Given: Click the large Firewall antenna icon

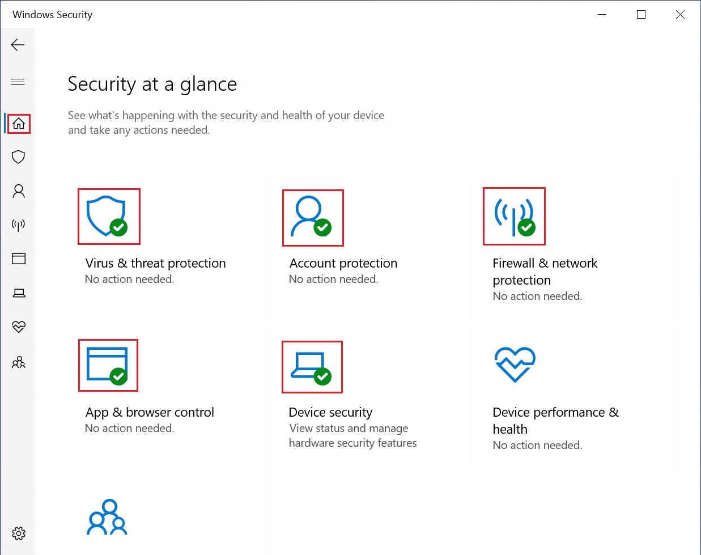Looking at the screenshot, I should tap(515, 217).
